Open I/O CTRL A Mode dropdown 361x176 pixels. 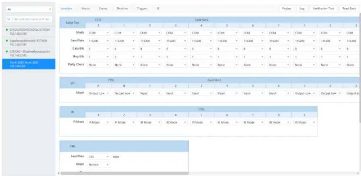click(98, 94)
